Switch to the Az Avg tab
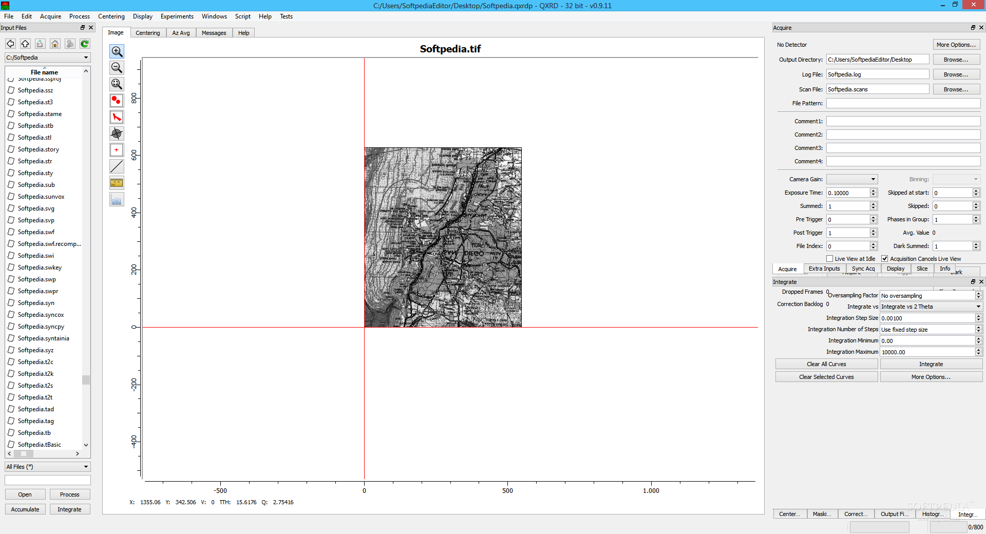Image resolution: width=986 pixels, height=534 pixels. click(x=181, y=33)
